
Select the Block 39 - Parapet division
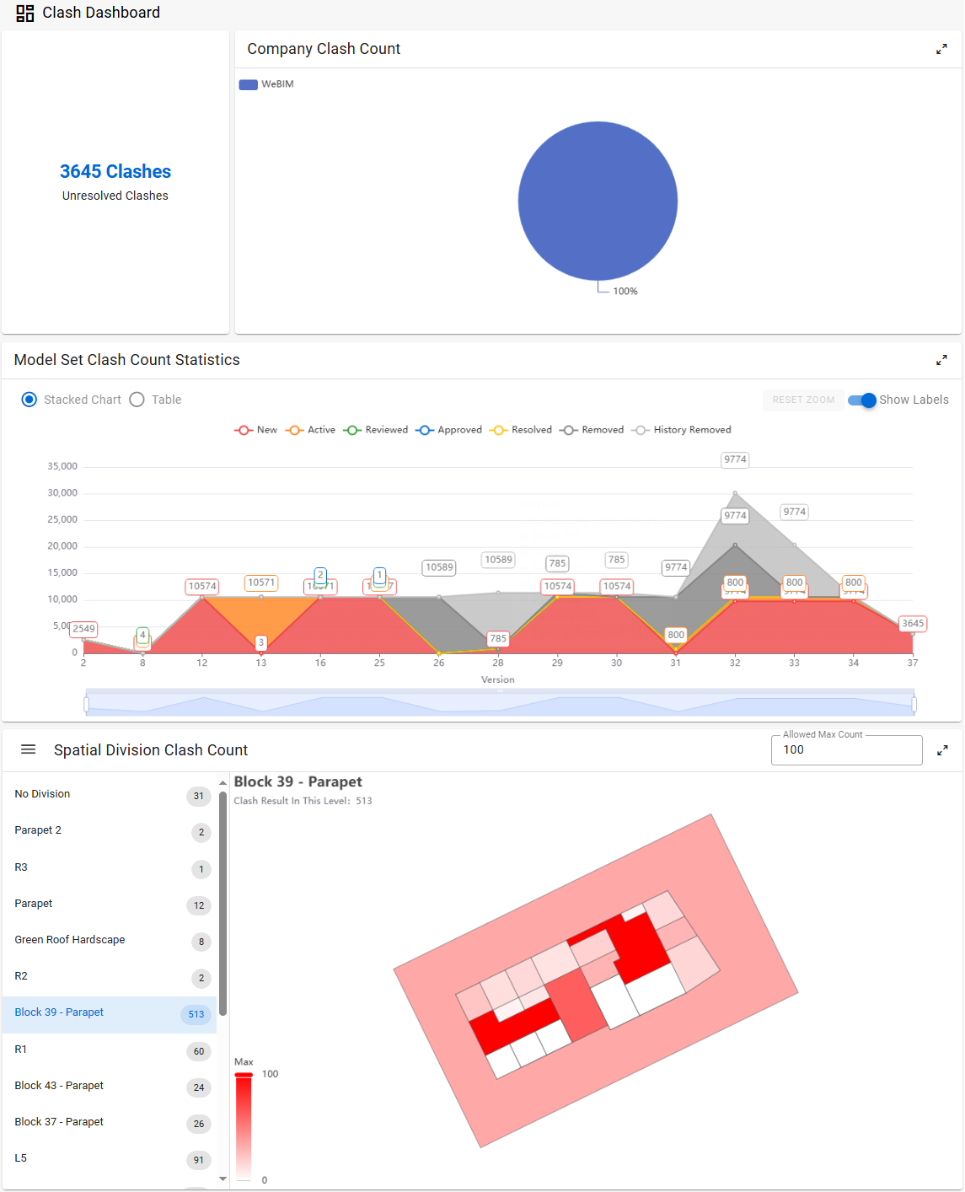pyautogui.click(x=110, y=1013)
